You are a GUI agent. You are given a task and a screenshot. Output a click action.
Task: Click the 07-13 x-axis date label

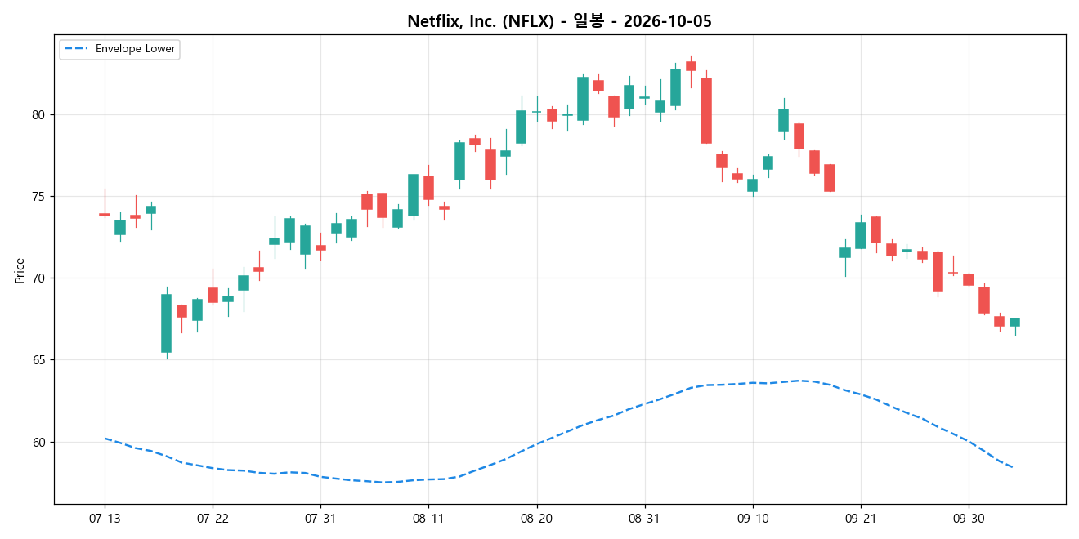tap(104, 519)
